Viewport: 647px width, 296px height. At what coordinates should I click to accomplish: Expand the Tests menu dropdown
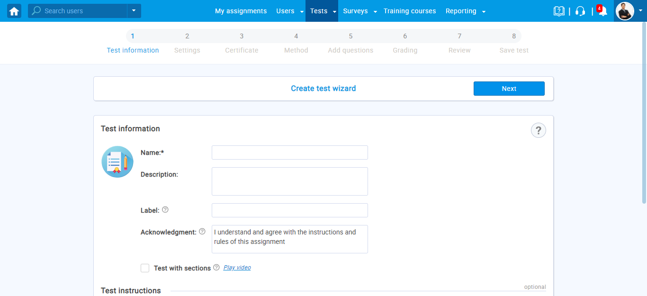pos(334,11)
